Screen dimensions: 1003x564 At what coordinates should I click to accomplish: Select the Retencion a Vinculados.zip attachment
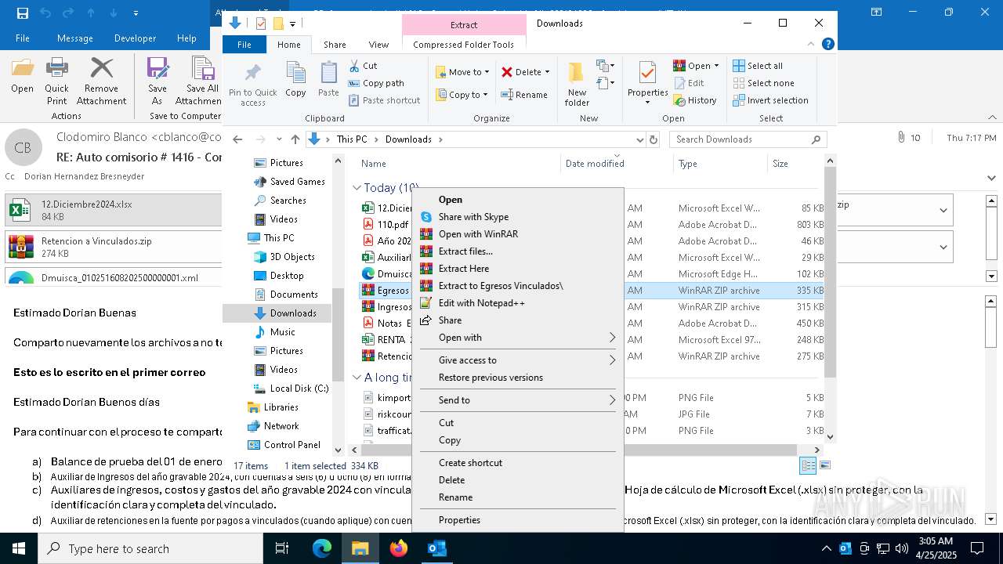click(x=114, y=247)
